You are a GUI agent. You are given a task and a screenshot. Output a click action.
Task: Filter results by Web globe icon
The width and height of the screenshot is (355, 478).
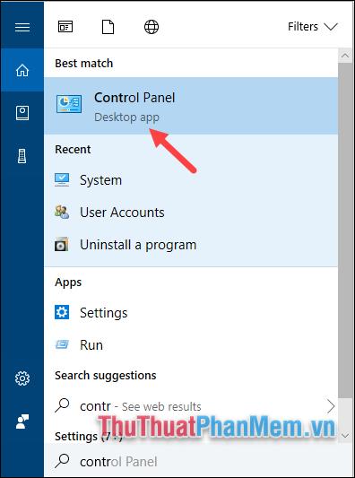(152, 27)
